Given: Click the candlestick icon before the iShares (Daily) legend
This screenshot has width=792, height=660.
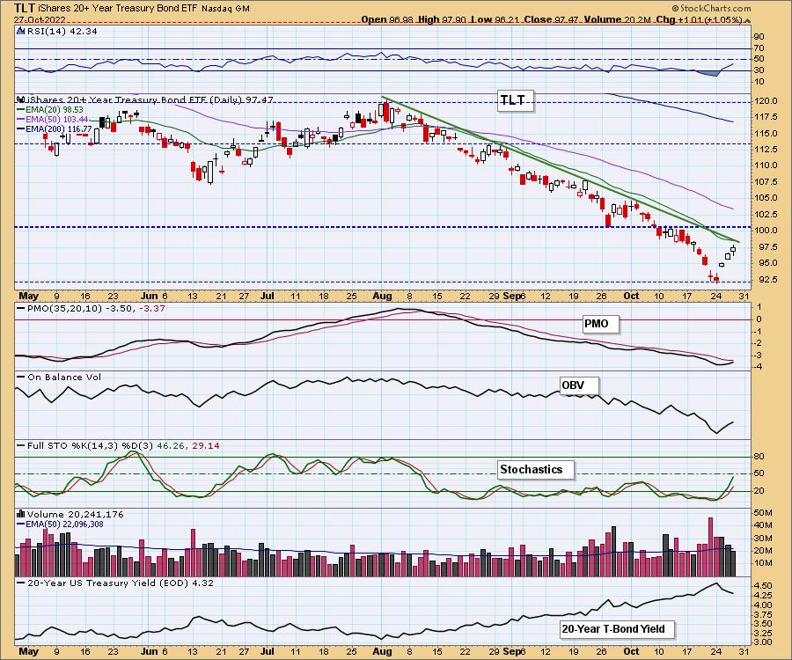Looking at the screenshot, I should click(x=21, y=99).
